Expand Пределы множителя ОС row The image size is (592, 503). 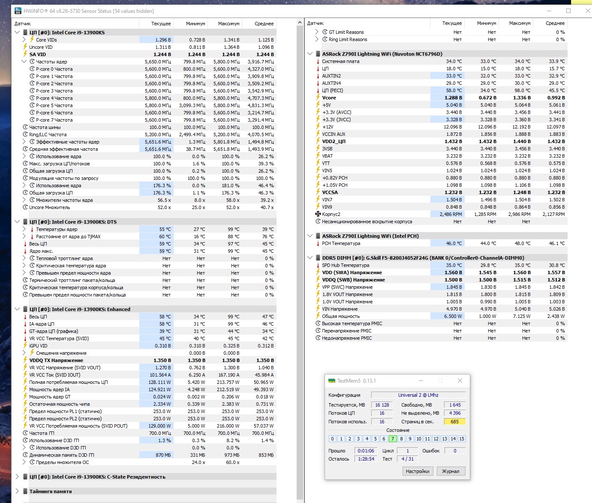tap(24, 462)
